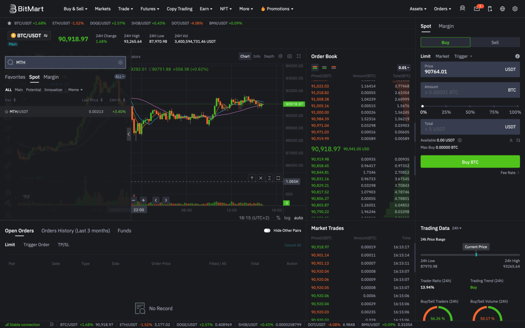Viewport: 525px width, 328px height.
Task: Change order book 0.01 precision
Action: click(x=404, y=68)
